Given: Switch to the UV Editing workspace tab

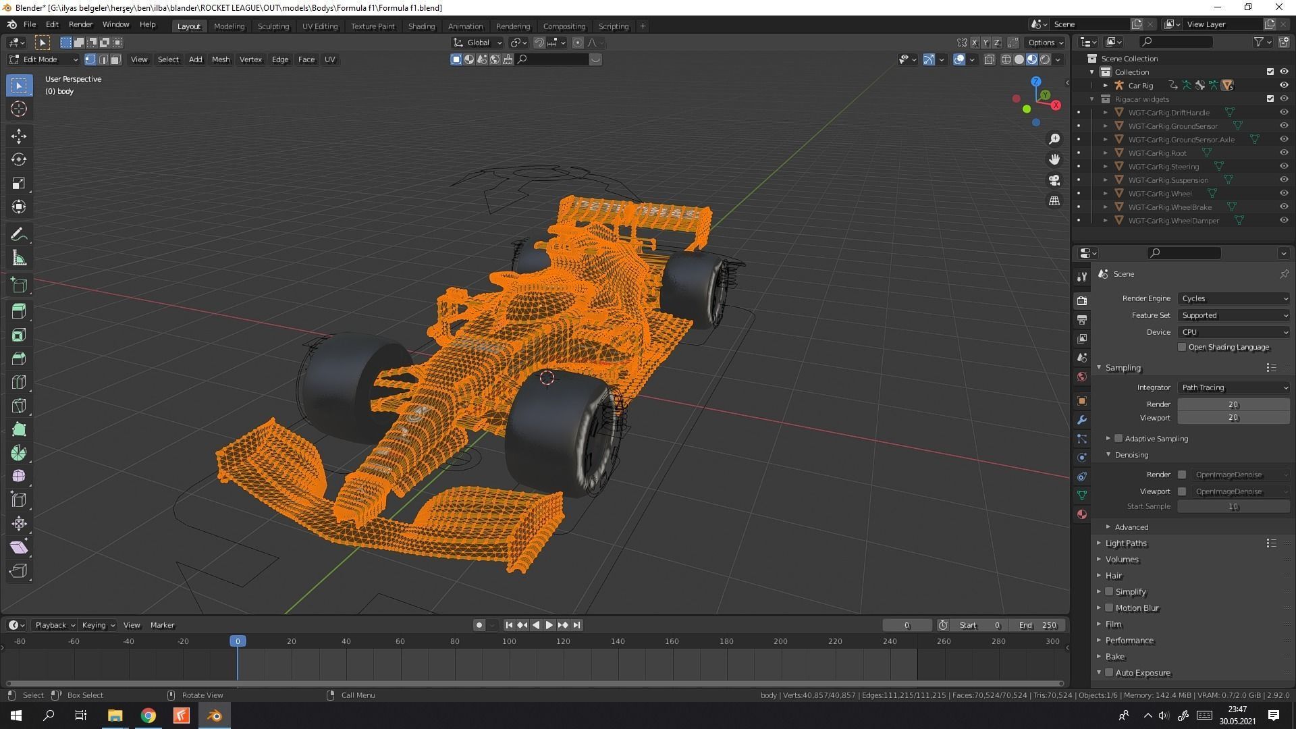Looking at the screenshot, I should pyautogui.click(x=320, y=26).
